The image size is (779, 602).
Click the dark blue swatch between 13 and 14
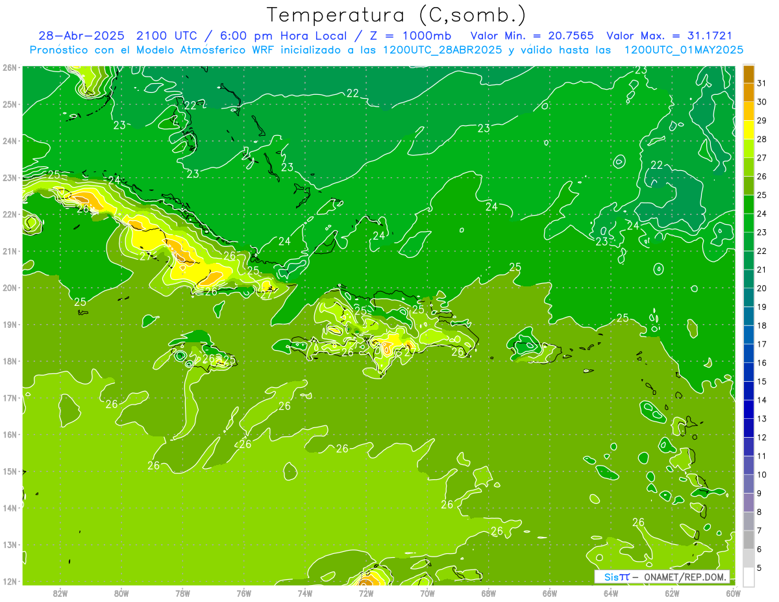pyautogui.click(x=748, y=409)
